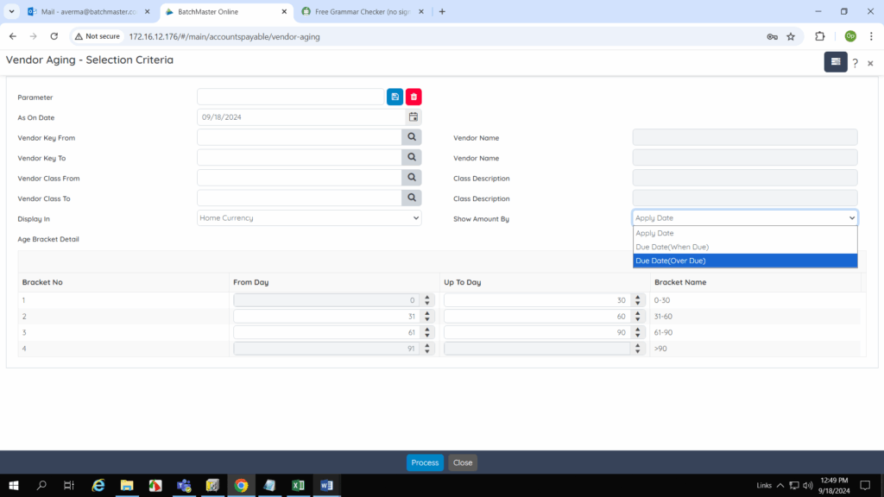This screenshot has height=497, width=884.
Task: Click the Vendor Key To search icon
Action: point(412,157)
